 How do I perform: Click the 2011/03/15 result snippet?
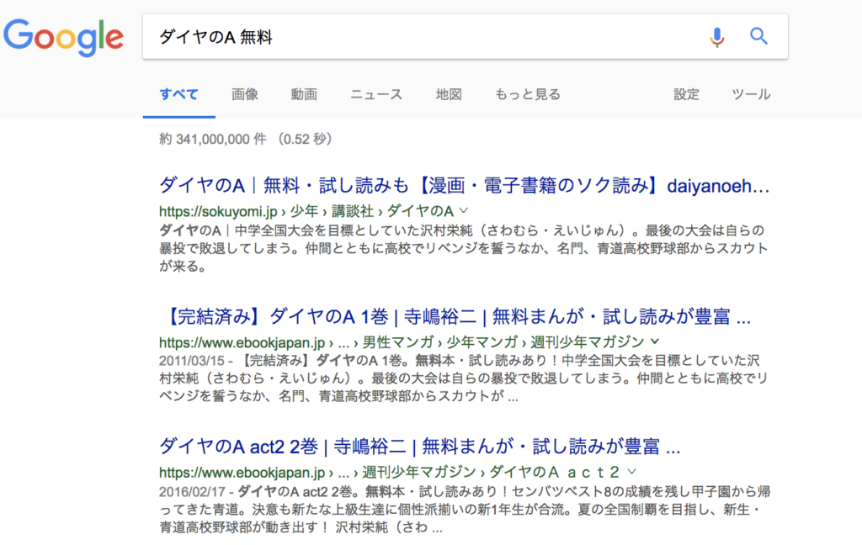coord(464,378)
